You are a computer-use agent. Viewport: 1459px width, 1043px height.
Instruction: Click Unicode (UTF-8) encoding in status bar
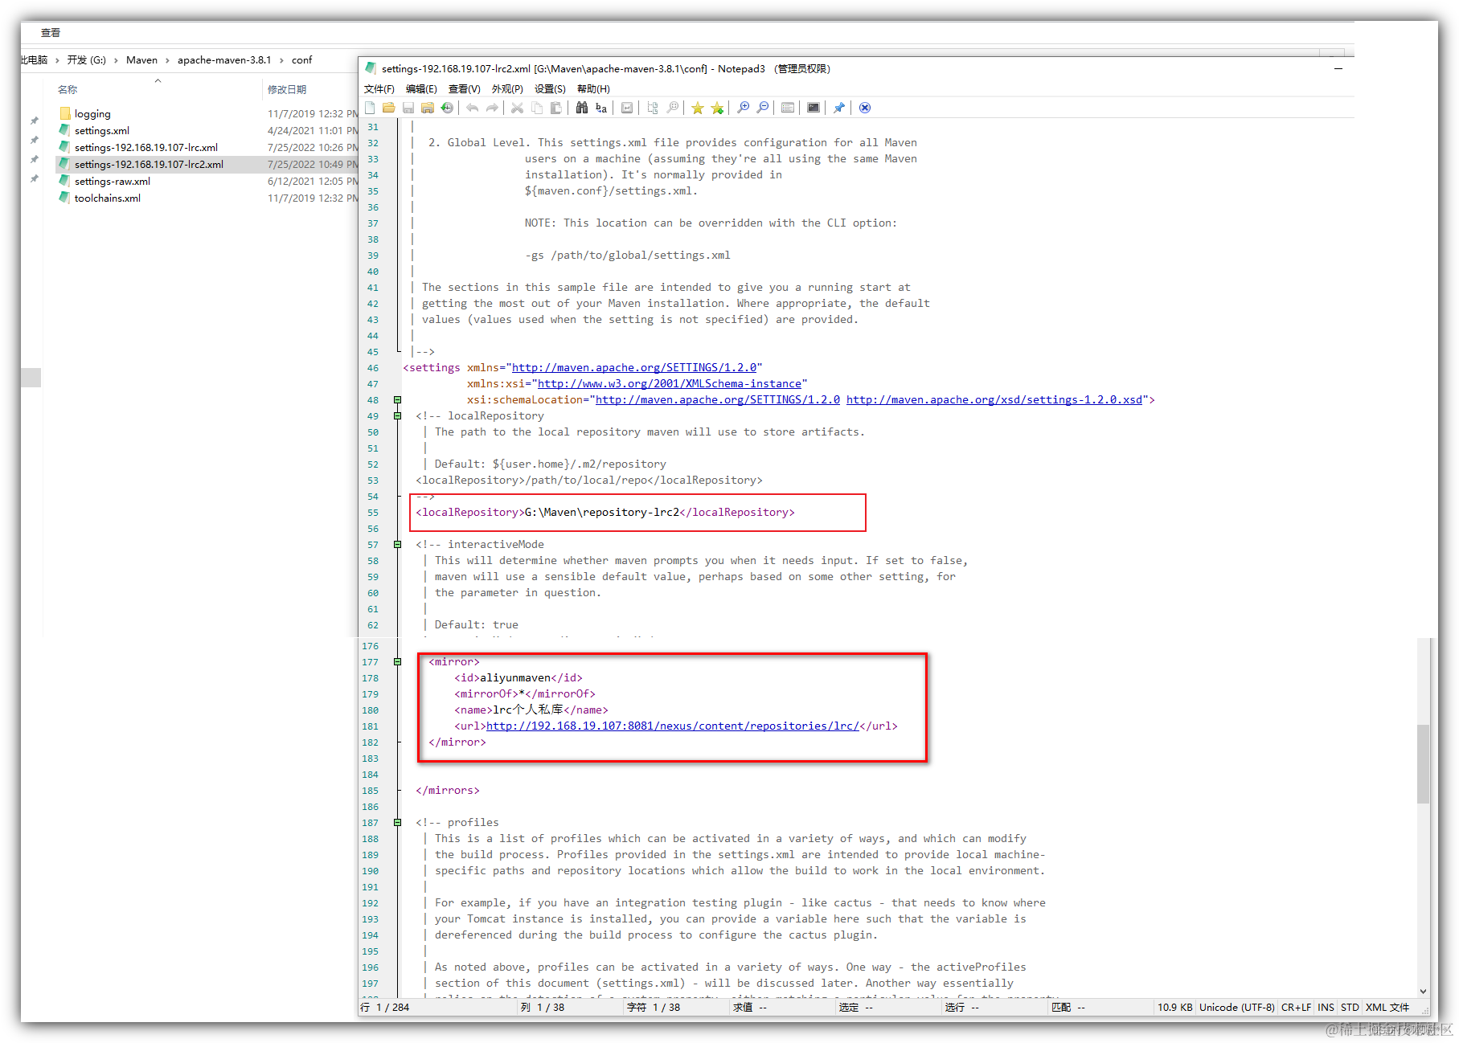1236,1007
